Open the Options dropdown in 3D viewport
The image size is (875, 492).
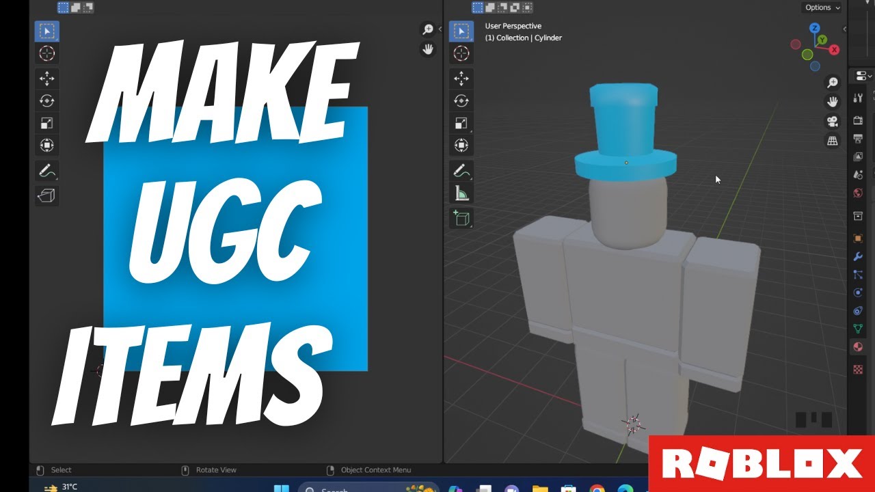pos(822,8)
